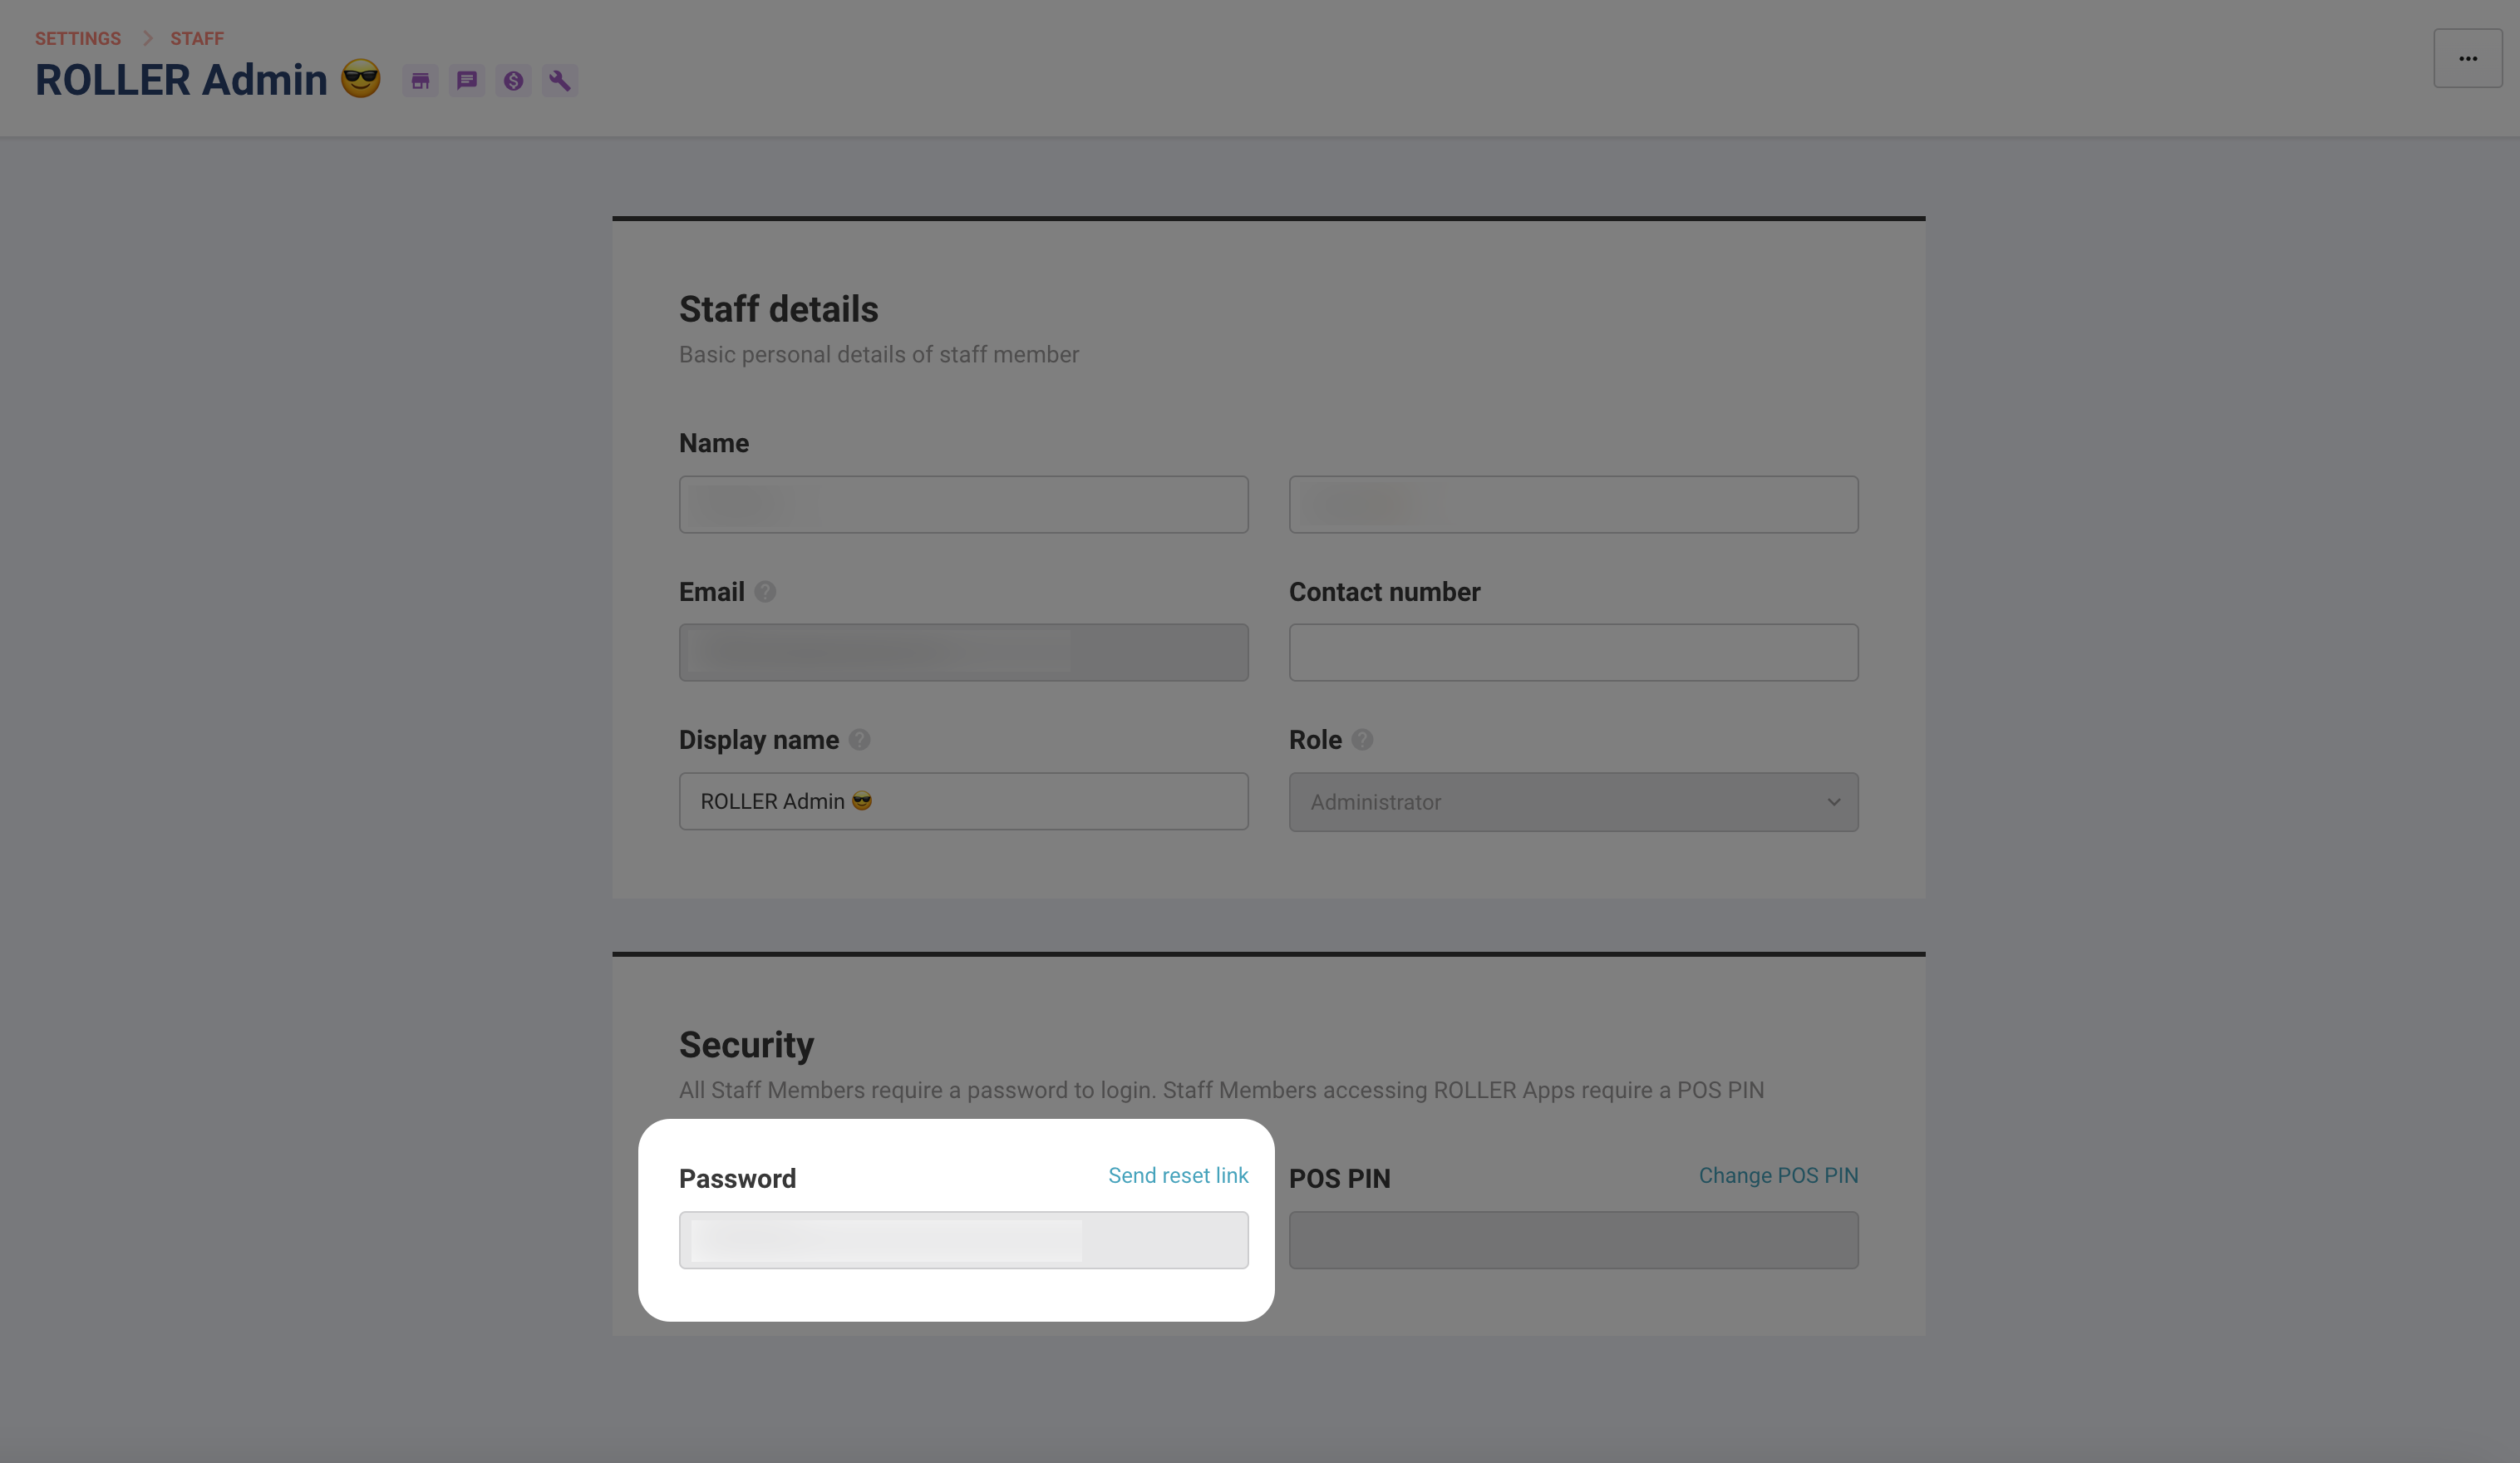
Task: Go to STAFF in the breadcrumb
Action: tap(197, 39)
